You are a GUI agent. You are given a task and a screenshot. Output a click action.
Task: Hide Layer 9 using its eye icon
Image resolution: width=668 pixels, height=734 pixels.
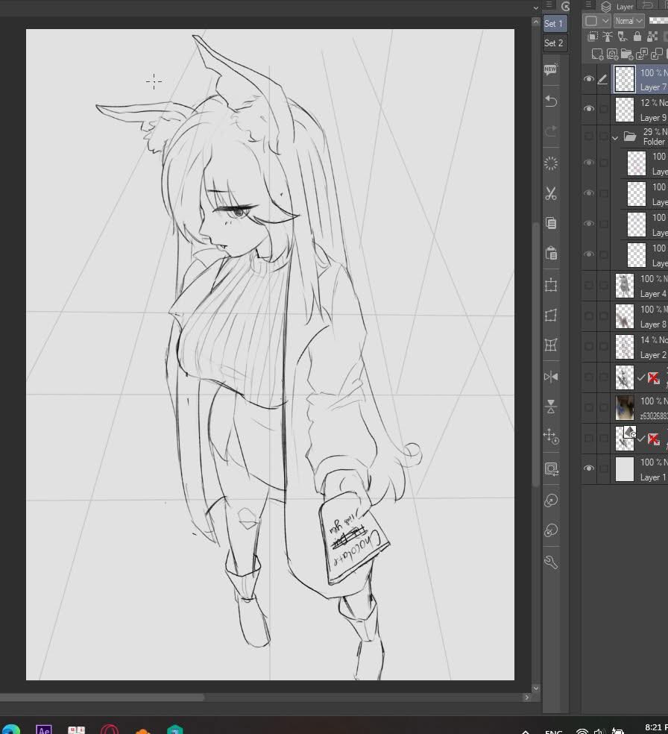tap(589, 109)
